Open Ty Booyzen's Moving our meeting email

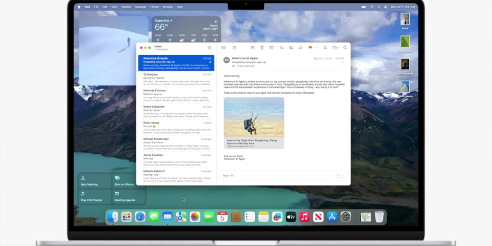(176, 79)
